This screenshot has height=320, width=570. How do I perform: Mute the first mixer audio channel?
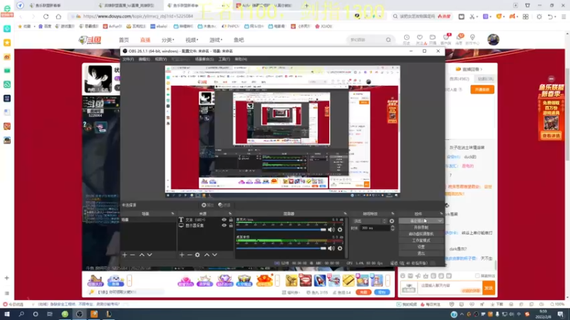point(331,230)
